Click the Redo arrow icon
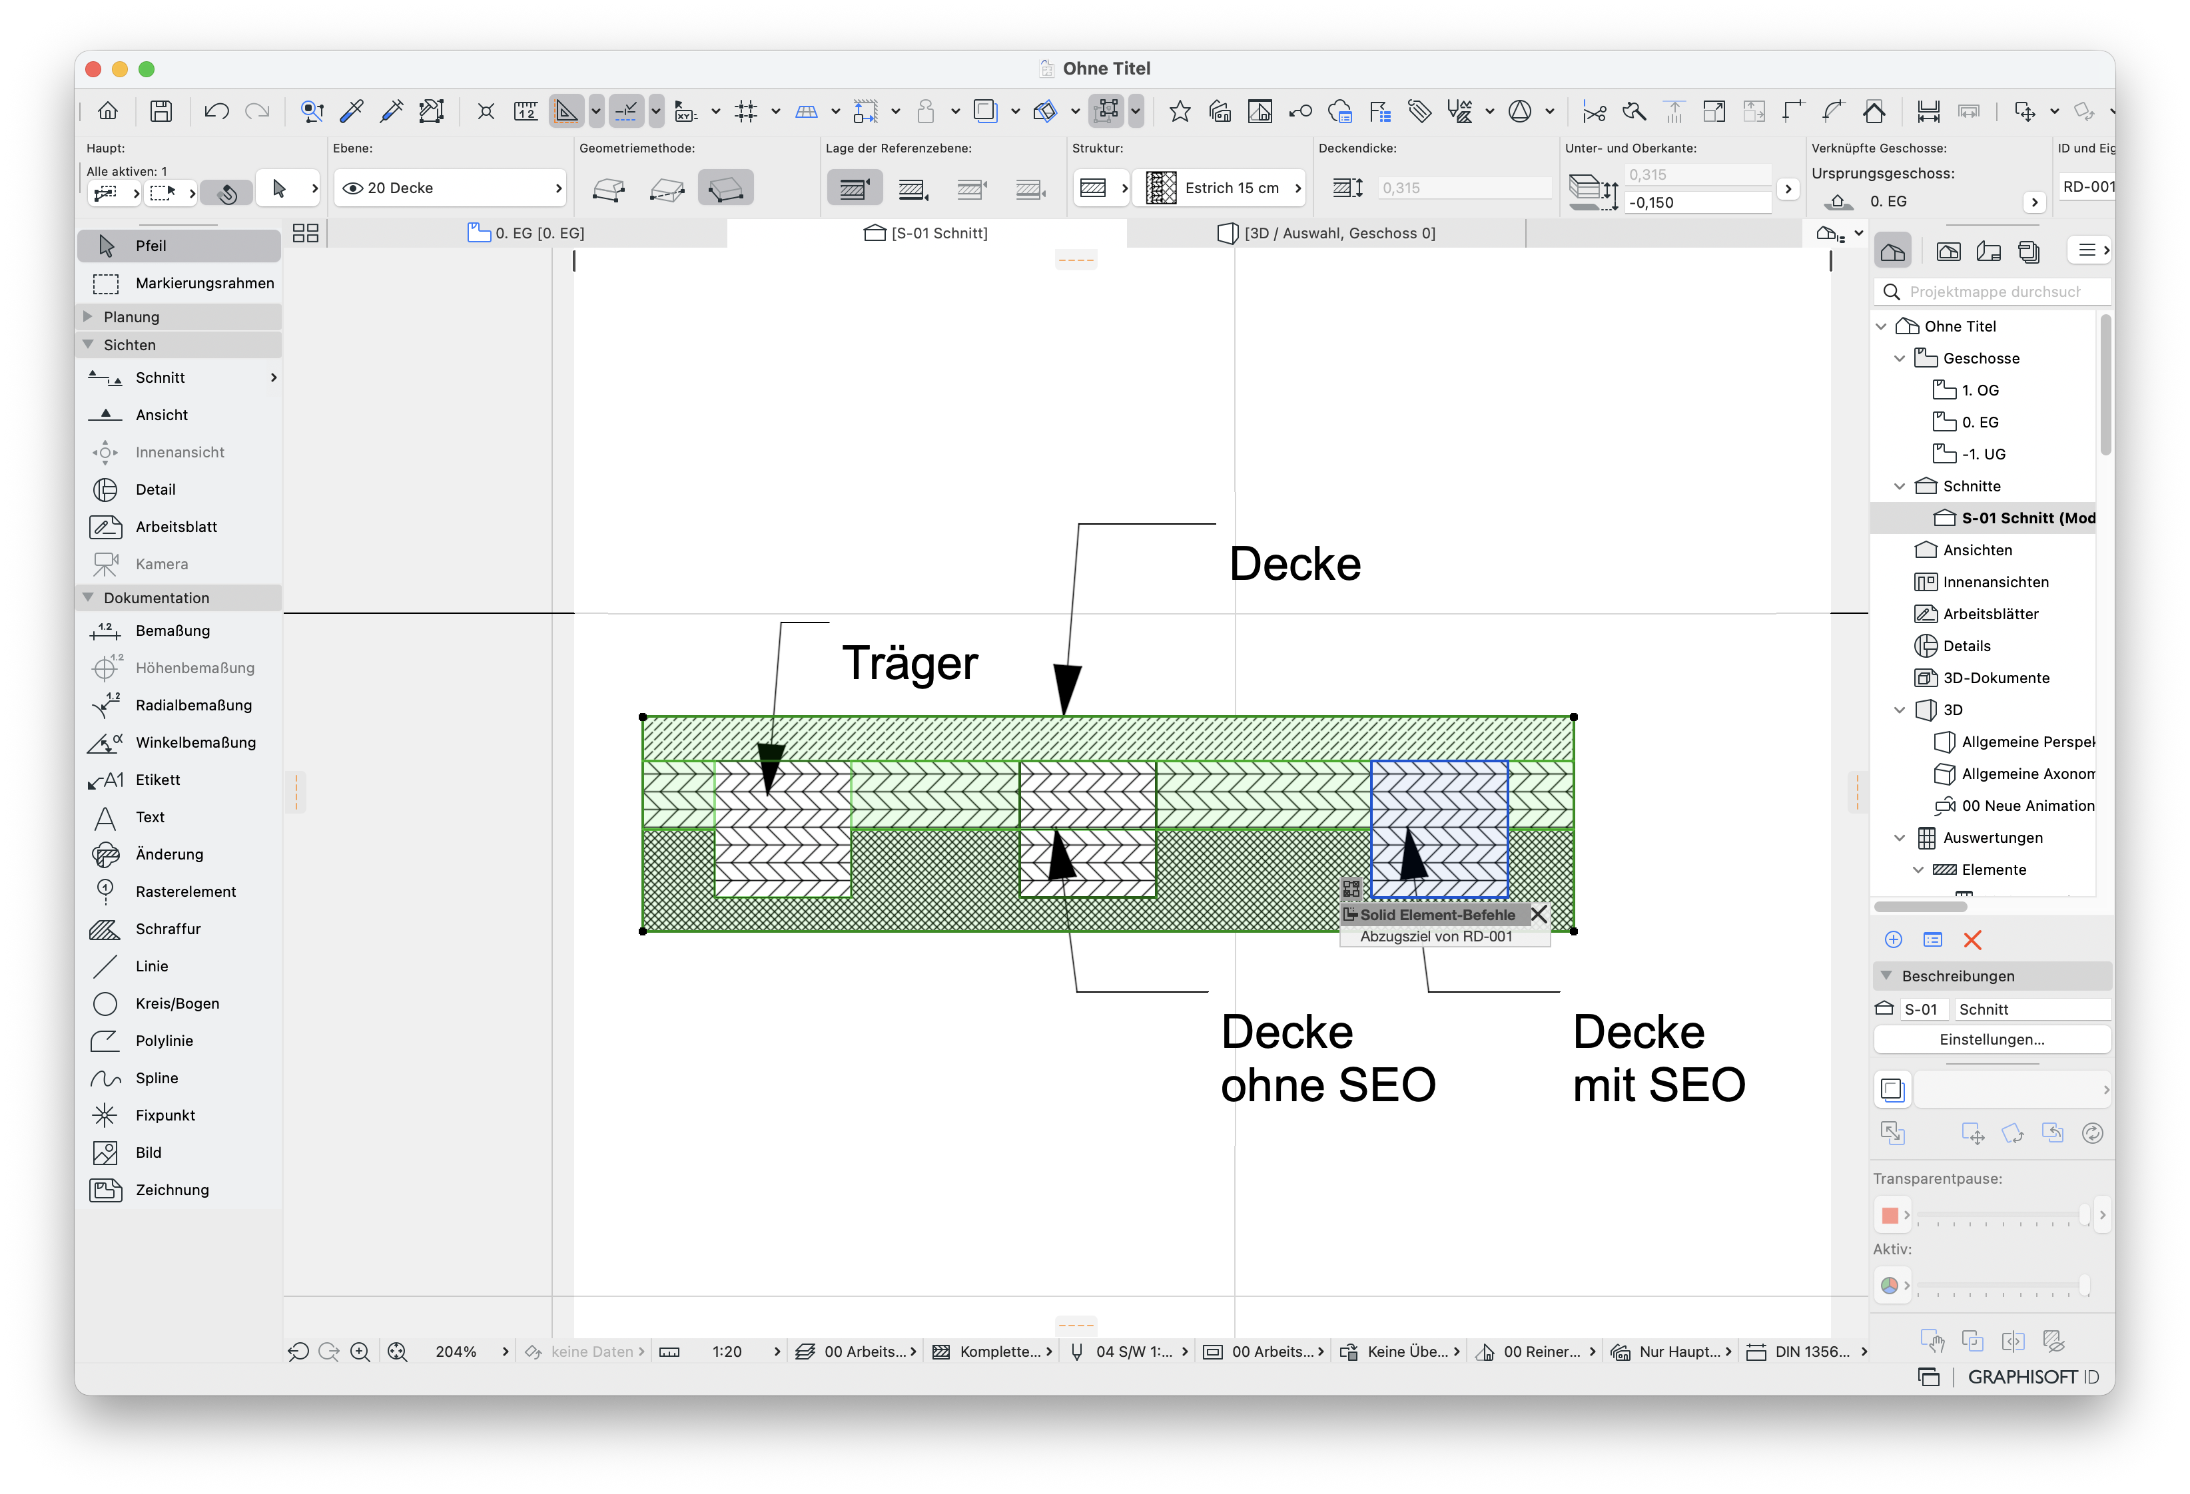2190x1494 pixels. [257, 111]
